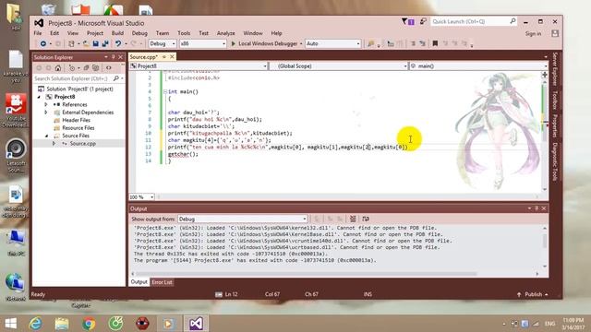Click the Home icon in Solution Explorer
The width and height of the screenshot is (591, 332).
click(x=58, y=67)
